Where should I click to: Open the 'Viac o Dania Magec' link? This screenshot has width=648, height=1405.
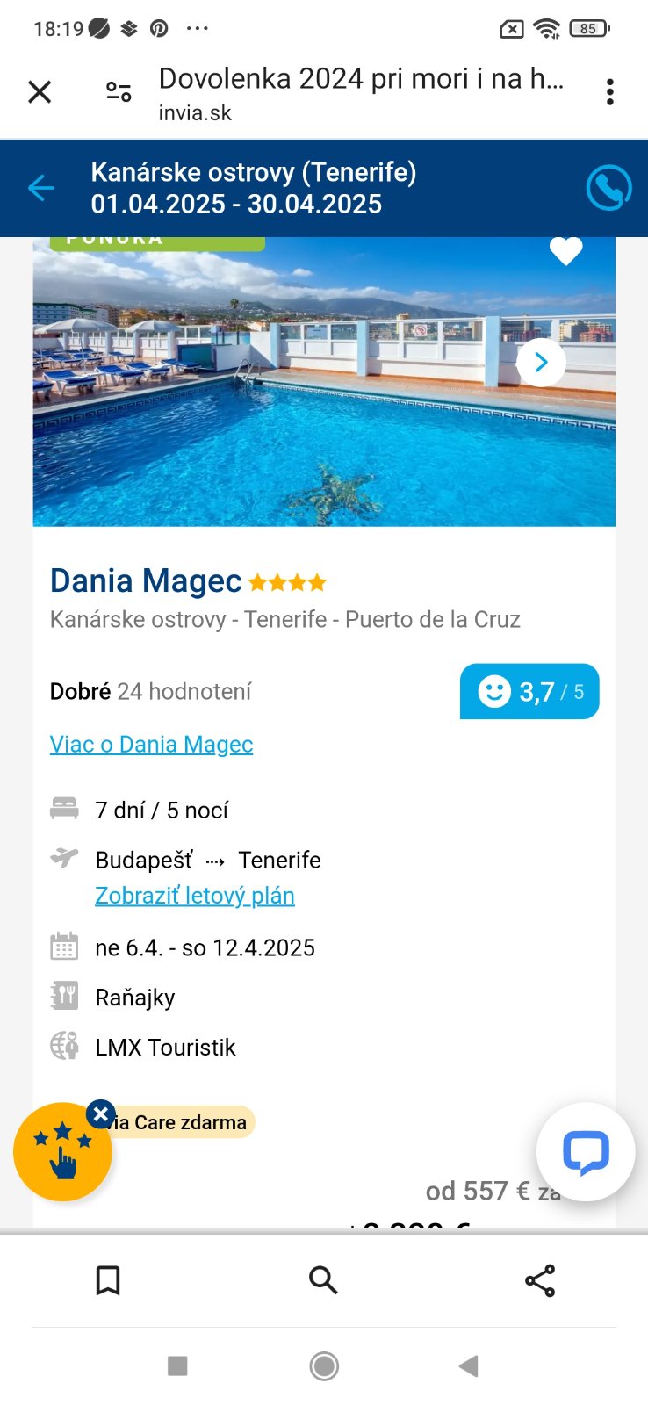(x=151, y=745)
